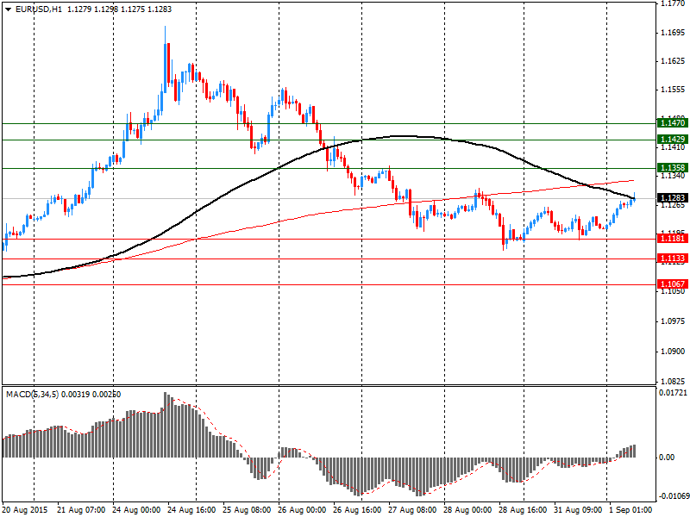Image resolution: width=690 pixels, height=517 pixels.
Task: Click the 1.1067 red support price label
Action: coord(672,284)
